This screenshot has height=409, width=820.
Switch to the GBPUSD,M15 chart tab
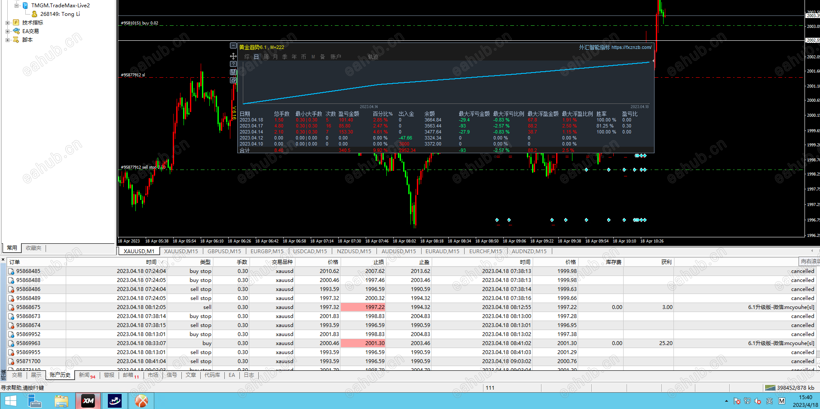(224, 251)
